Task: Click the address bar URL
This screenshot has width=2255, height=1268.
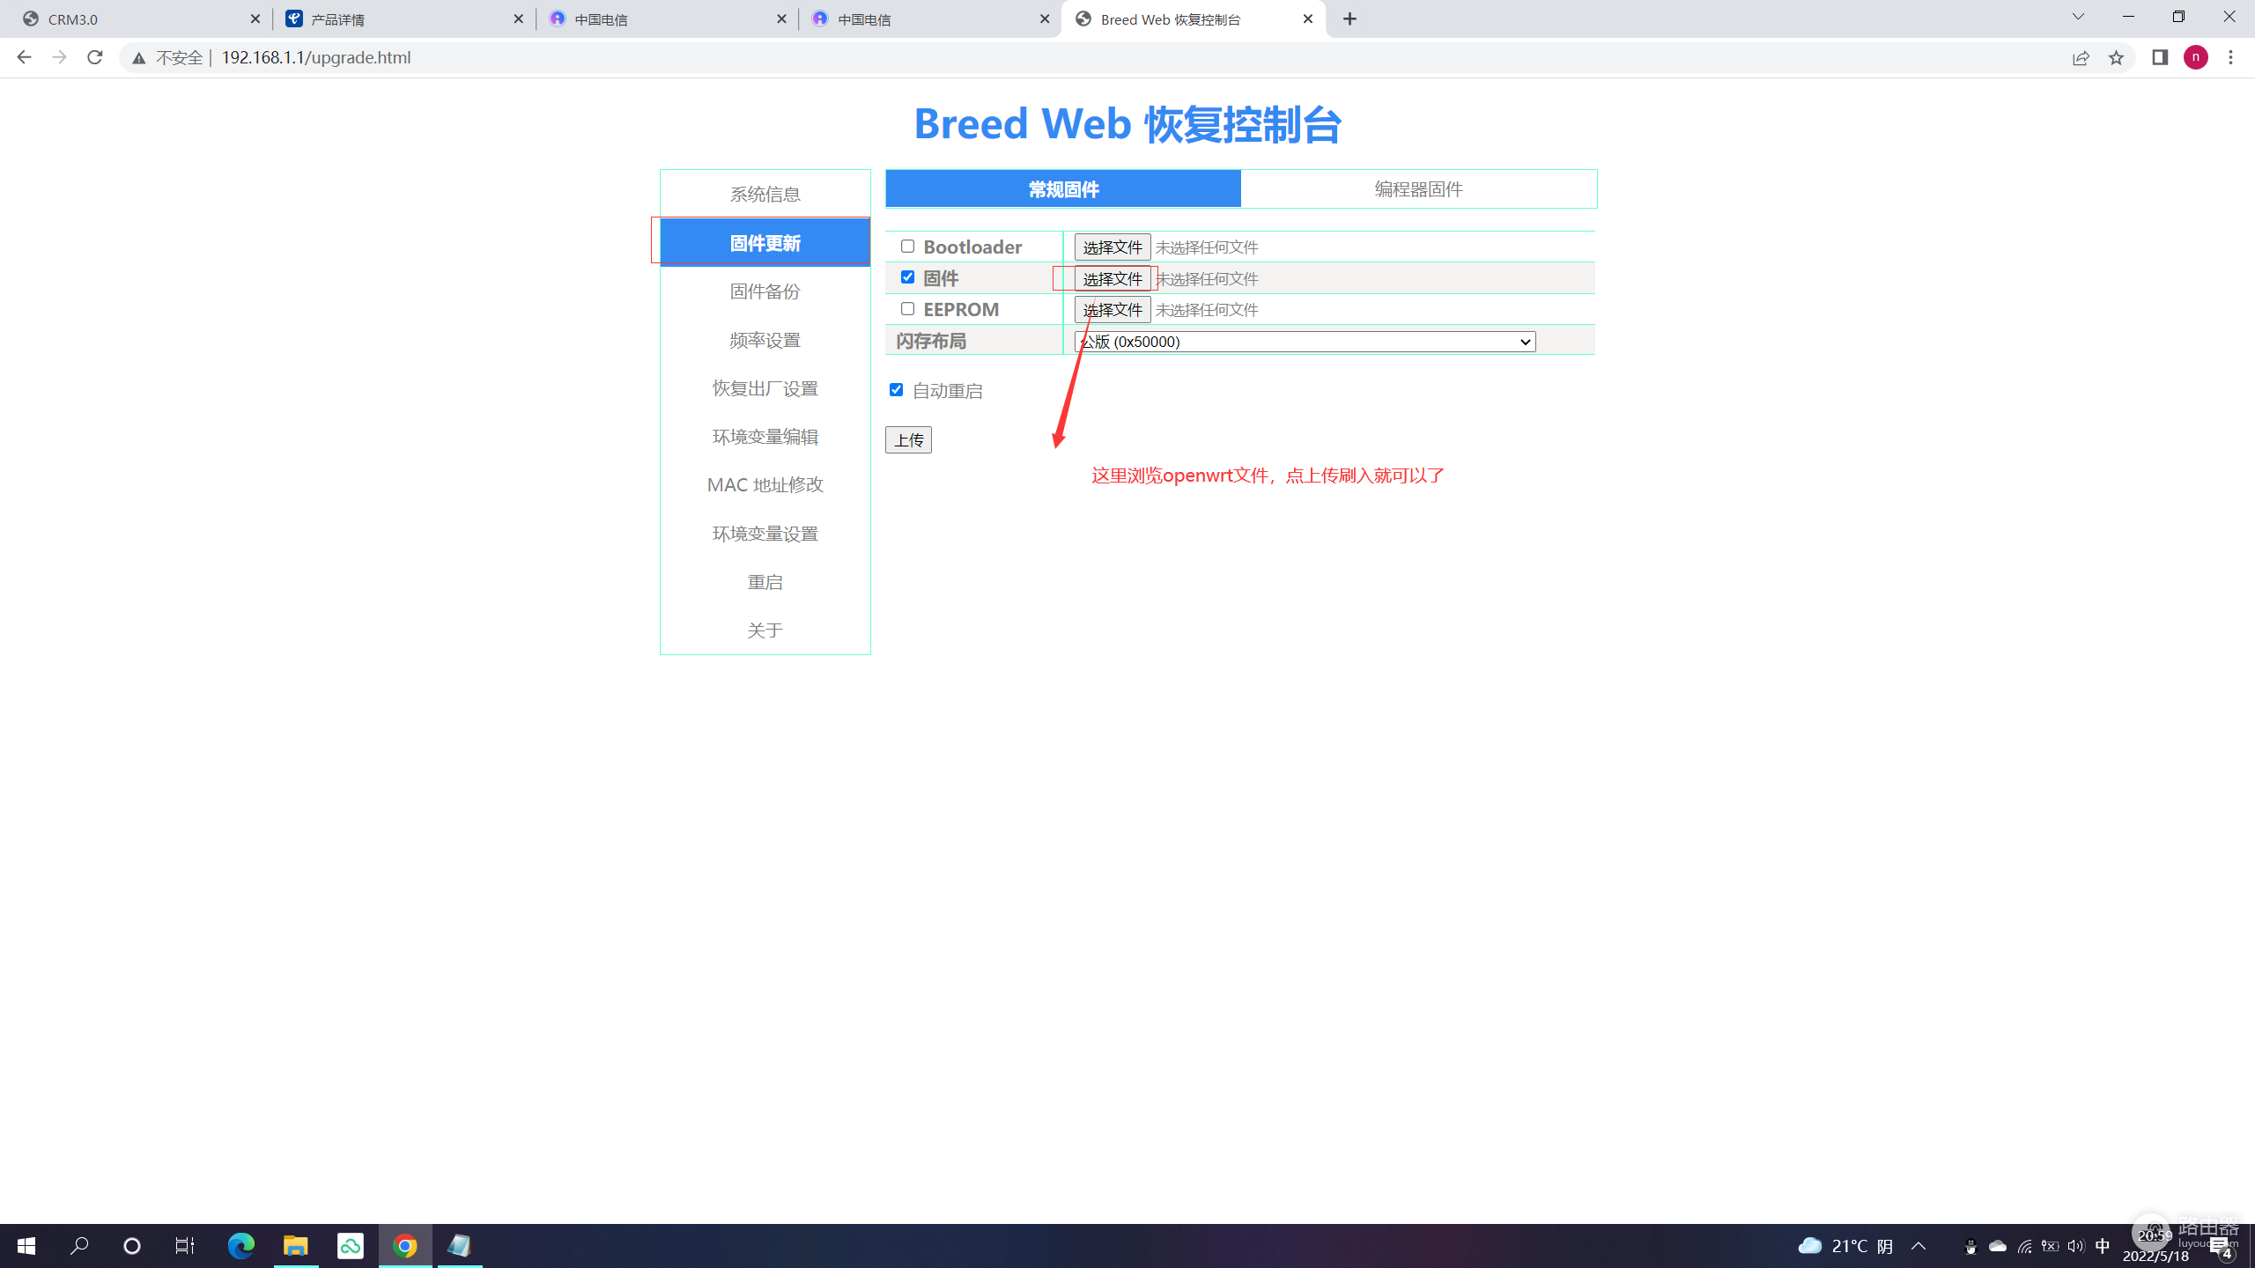Action: (315, 57)
